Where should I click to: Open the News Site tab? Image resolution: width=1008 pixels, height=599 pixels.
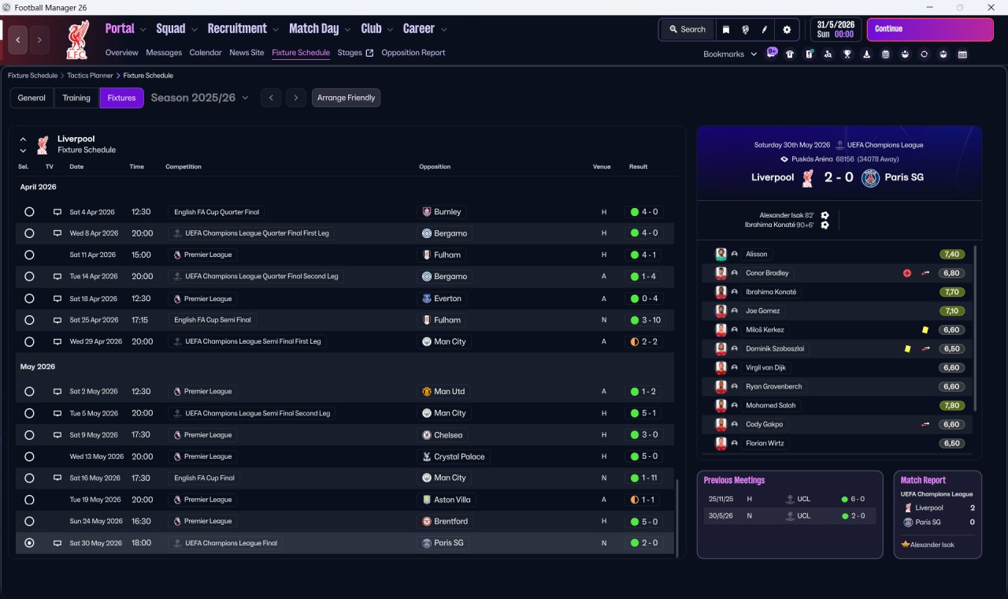coord(246,53)
